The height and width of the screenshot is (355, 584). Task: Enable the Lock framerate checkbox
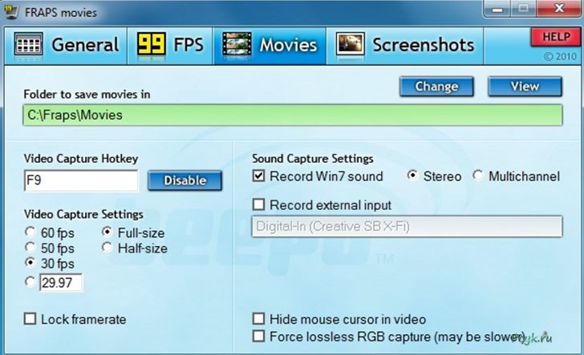(30, 319)
